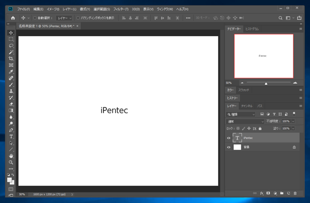Select the Line tool
This screenshot has height=203, width=310.
[x=11, y=149]
